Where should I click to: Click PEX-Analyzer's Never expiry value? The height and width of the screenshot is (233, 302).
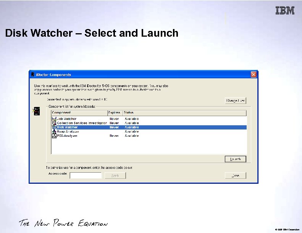coord(114,136)
